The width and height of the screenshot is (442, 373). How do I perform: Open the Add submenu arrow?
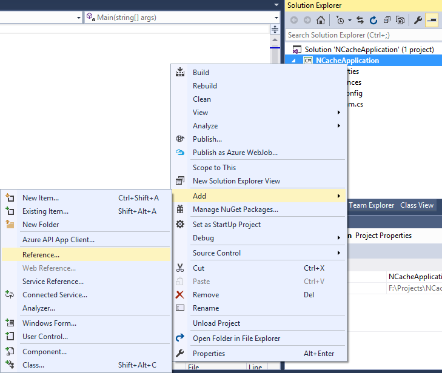coord(339,196)
